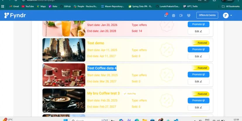Click the Featured badge on Test Coffee data 4

point(200,68)
